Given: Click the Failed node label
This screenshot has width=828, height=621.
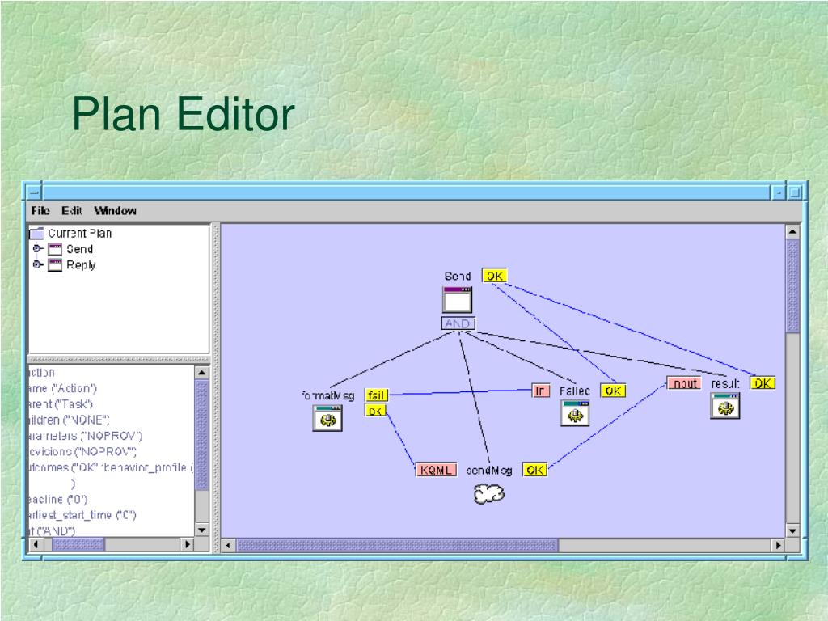Looking at the screenshot, I should (575, 391).
